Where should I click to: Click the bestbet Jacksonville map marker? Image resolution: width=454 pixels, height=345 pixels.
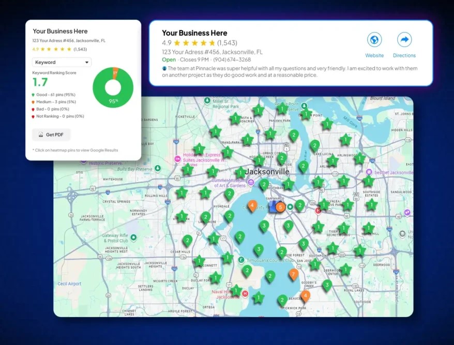369,172
